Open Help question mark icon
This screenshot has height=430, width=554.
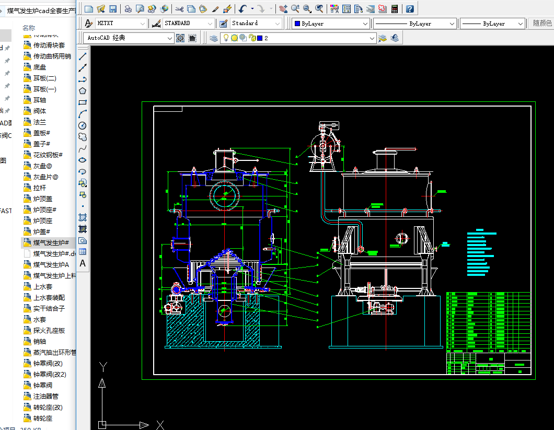click(410, 9)
